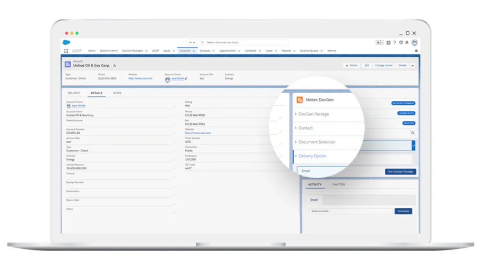Click the Jane Smith avatar in Details tab
Viewport: 481px width, 269px height.
click(69, 106)
